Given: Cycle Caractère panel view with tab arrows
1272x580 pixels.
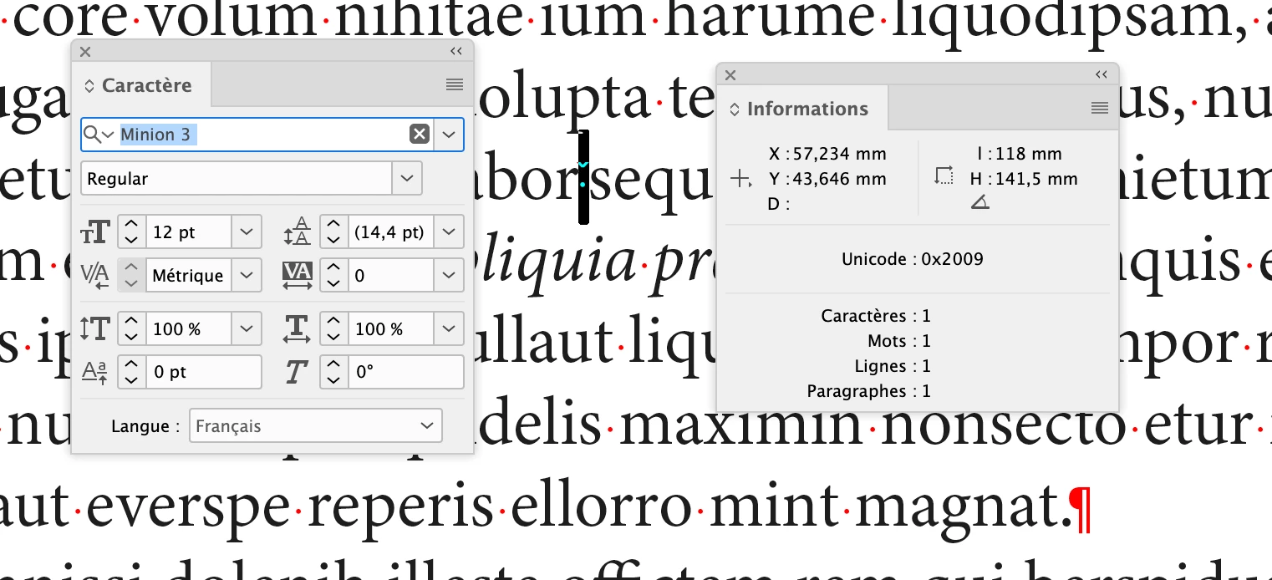Looking at the screenshot, I should pyautogui.click(x=89, y=85).
